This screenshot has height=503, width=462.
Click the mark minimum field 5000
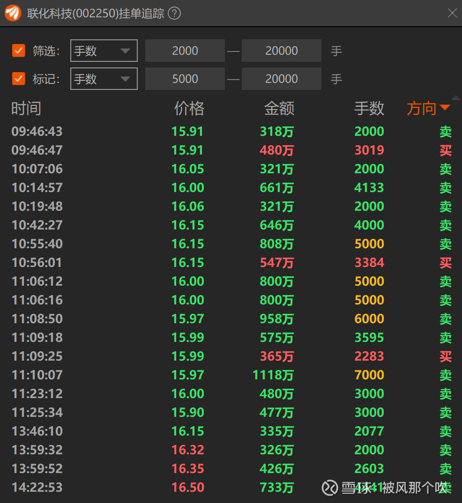point(185,79)
